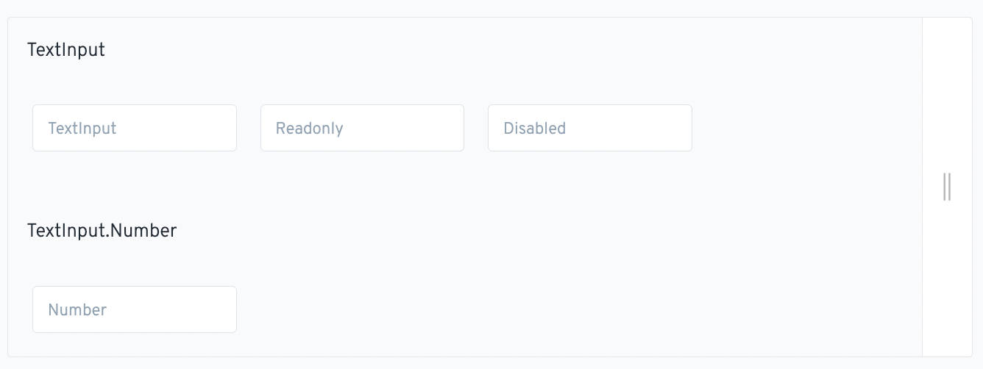Click the greyed input labeled Disabled
Viewport: 983px width, 369px height.
(x=590, y=128)
